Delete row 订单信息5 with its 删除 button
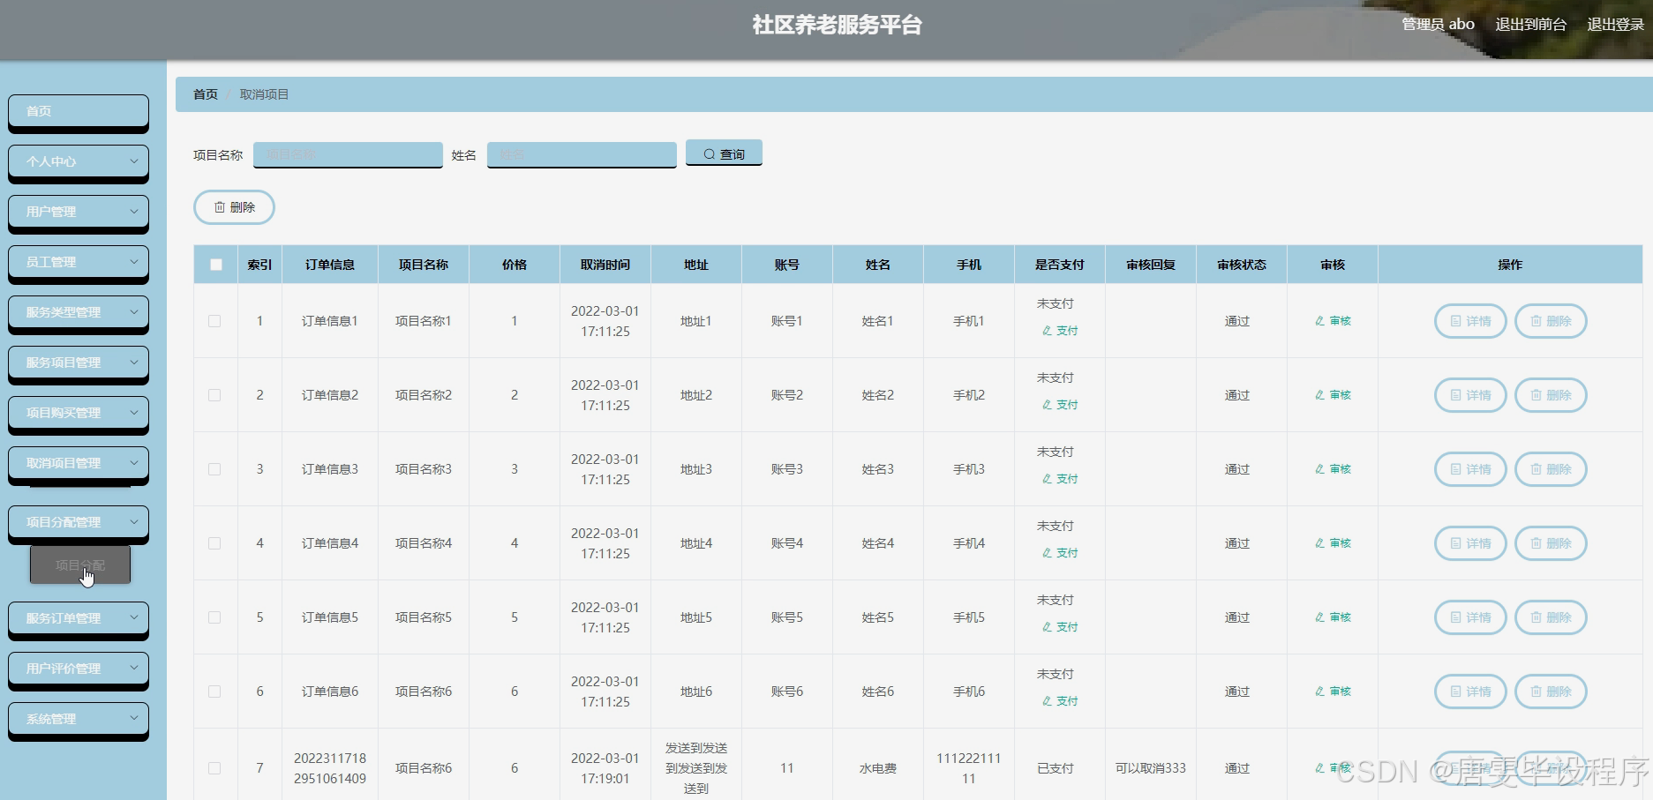This screenshot has width=1653, height=800. coord(1551,617)
